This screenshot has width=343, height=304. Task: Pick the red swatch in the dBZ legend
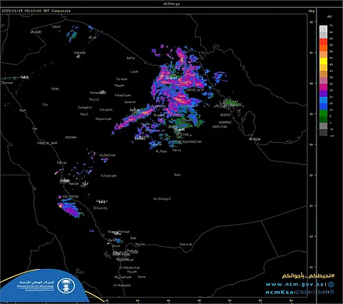point(323,41)
